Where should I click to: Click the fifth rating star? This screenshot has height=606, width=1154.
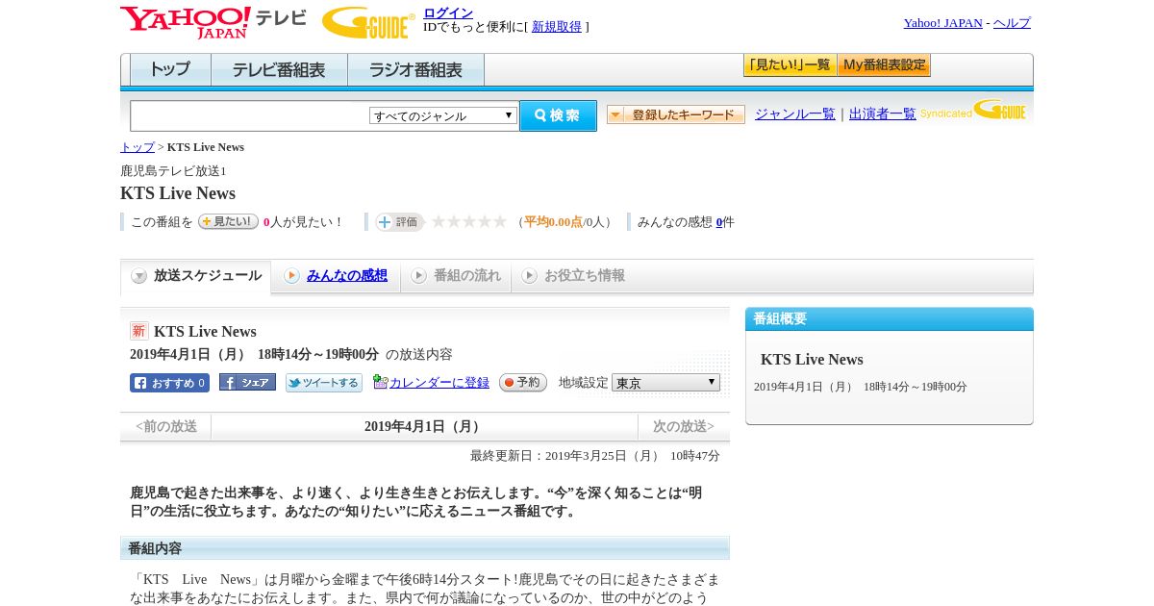click(x=500, y=221)
